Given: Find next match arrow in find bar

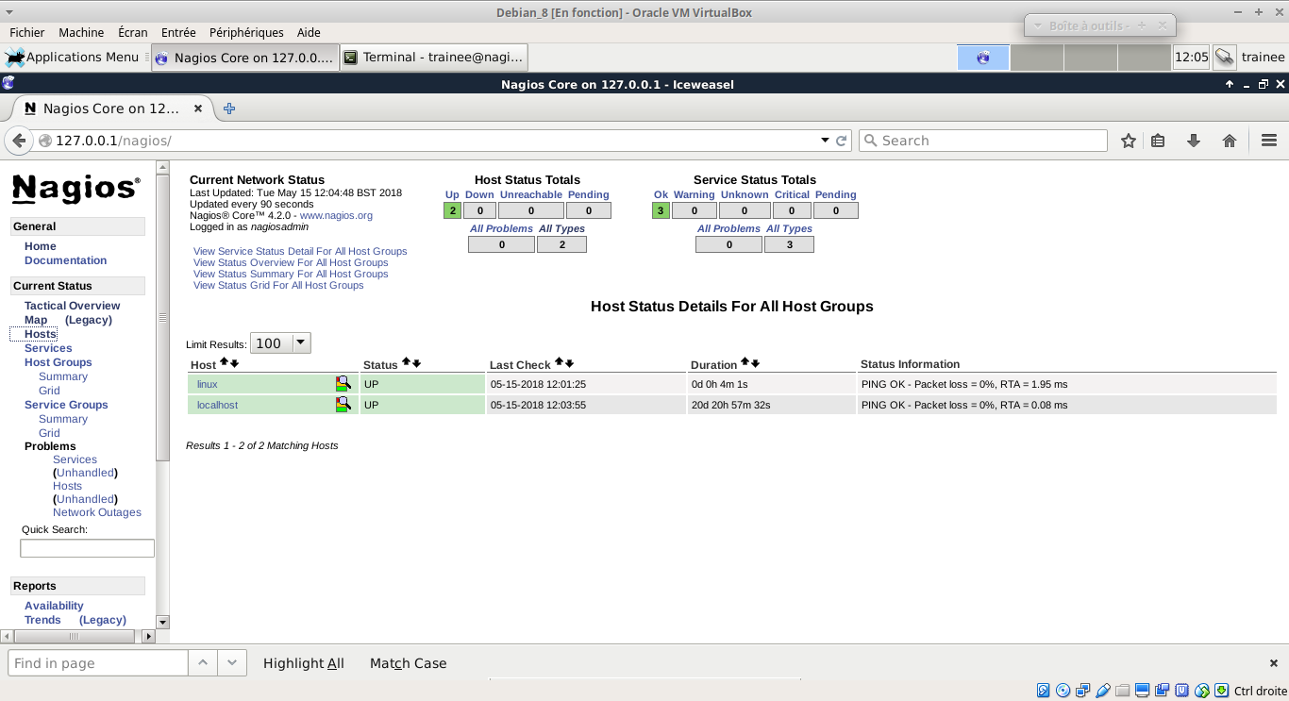Looking at the screenshot, I should pyautogui.click(x=232, y=663).
